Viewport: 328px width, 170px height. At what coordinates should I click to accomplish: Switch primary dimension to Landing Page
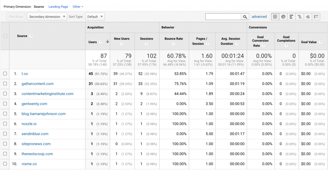coord(58,7)
